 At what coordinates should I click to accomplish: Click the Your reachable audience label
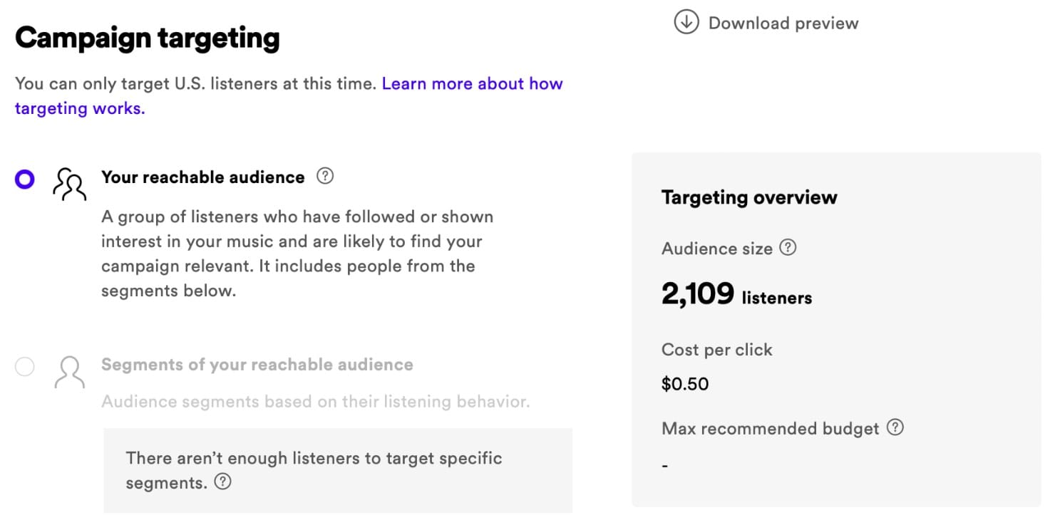click(202, 177)
